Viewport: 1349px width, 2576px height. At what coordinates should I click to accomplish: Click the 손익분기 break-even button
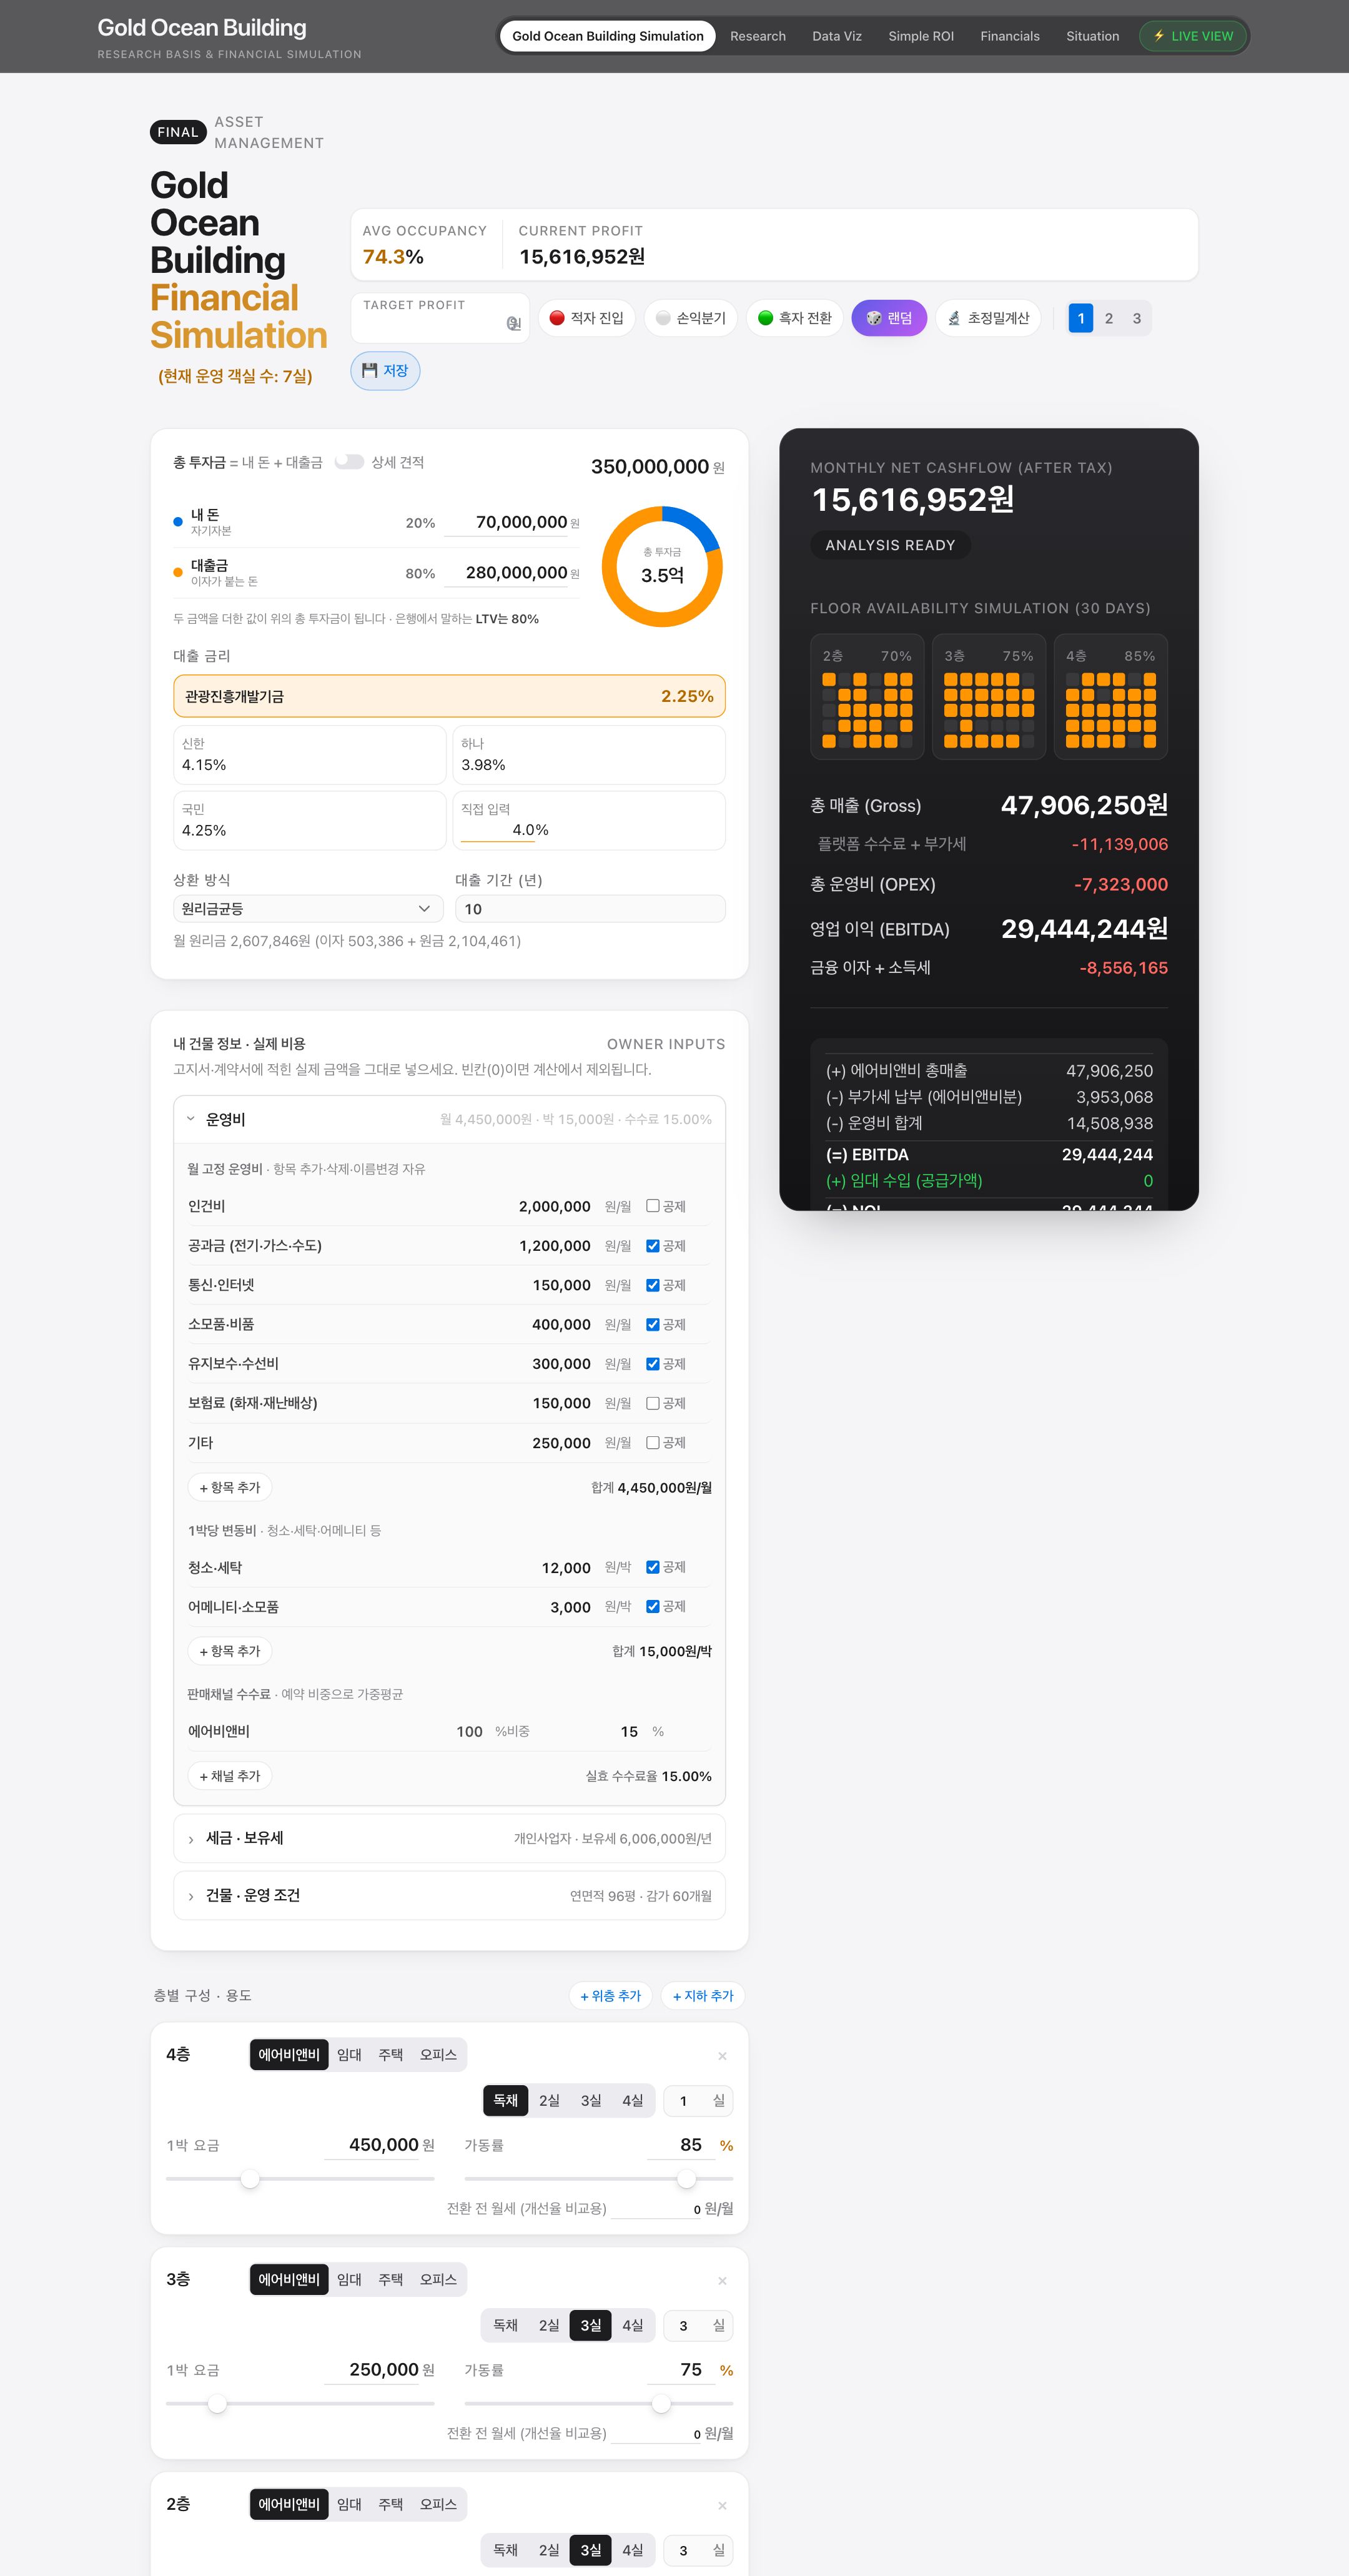pos(691,318)
